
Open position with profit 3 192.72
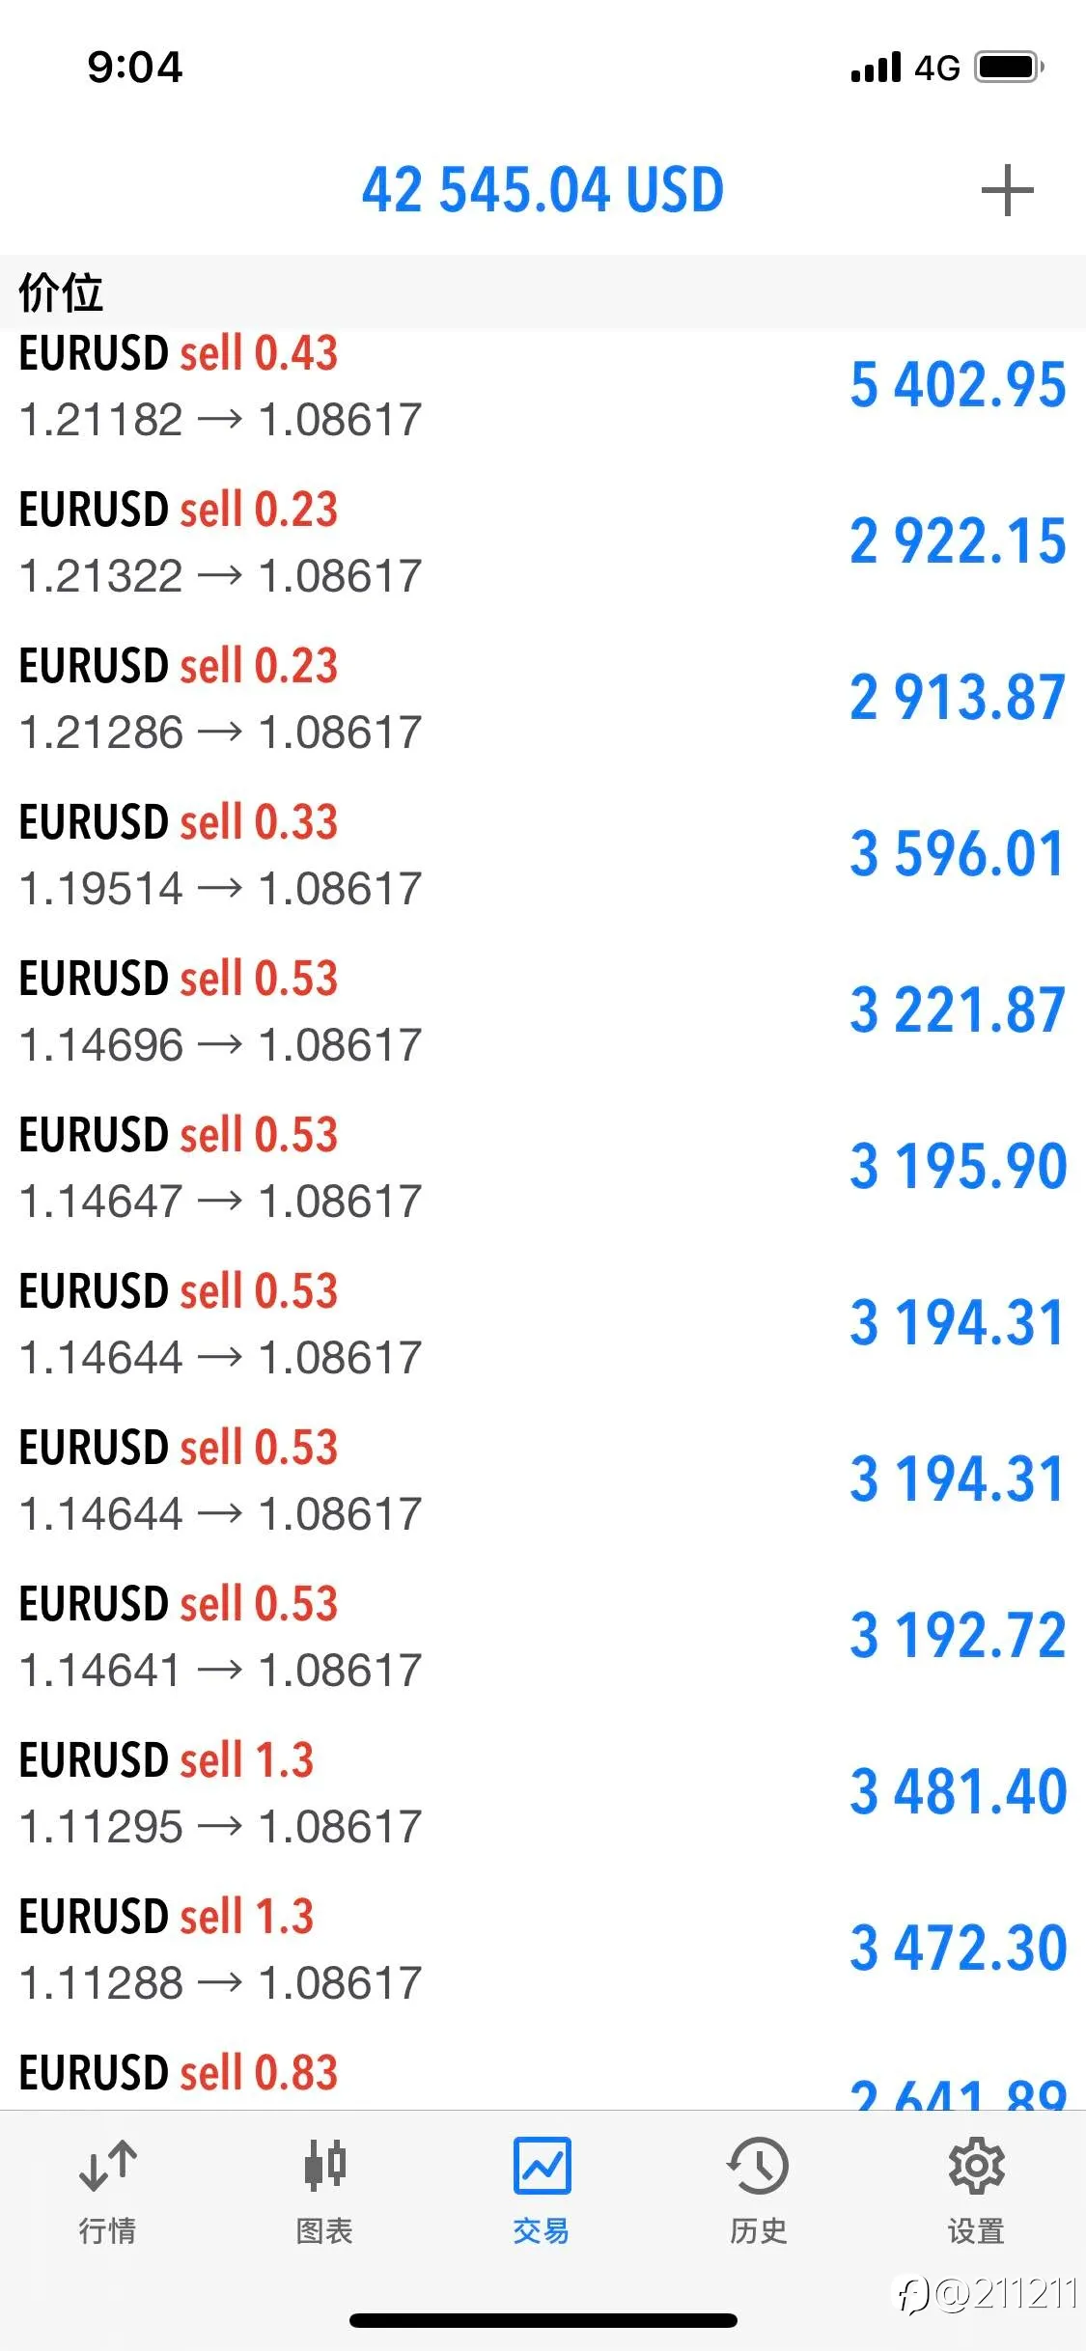click(543, 1637)
